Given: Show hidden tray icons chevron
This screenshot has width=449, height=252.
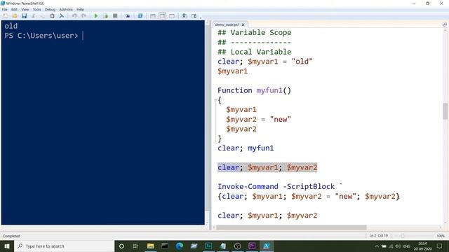Looking at the screenshot, I should [x=377, y=246].
